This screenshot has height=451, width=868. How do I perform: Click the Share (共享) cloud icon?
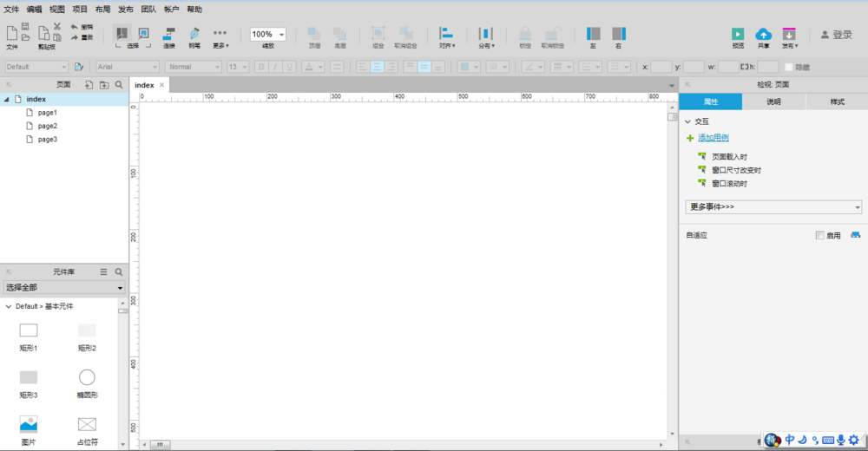(763, 34)
